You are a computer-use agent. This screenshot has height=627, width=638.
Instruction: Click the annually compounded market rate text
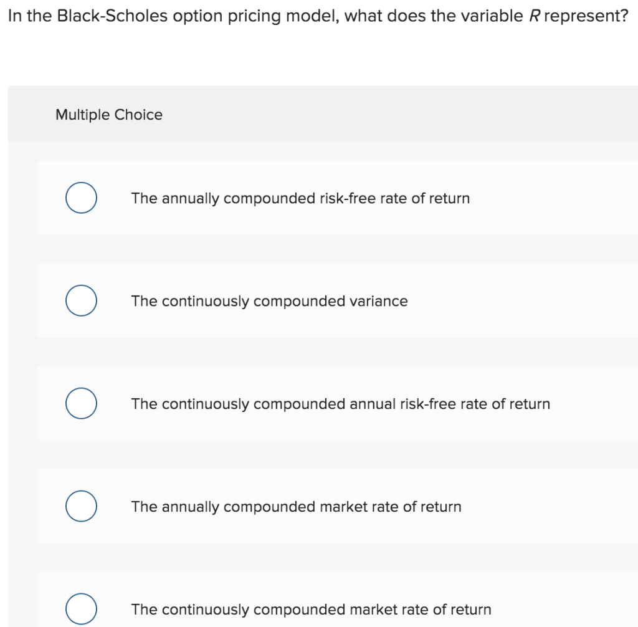tap(296, 507)
